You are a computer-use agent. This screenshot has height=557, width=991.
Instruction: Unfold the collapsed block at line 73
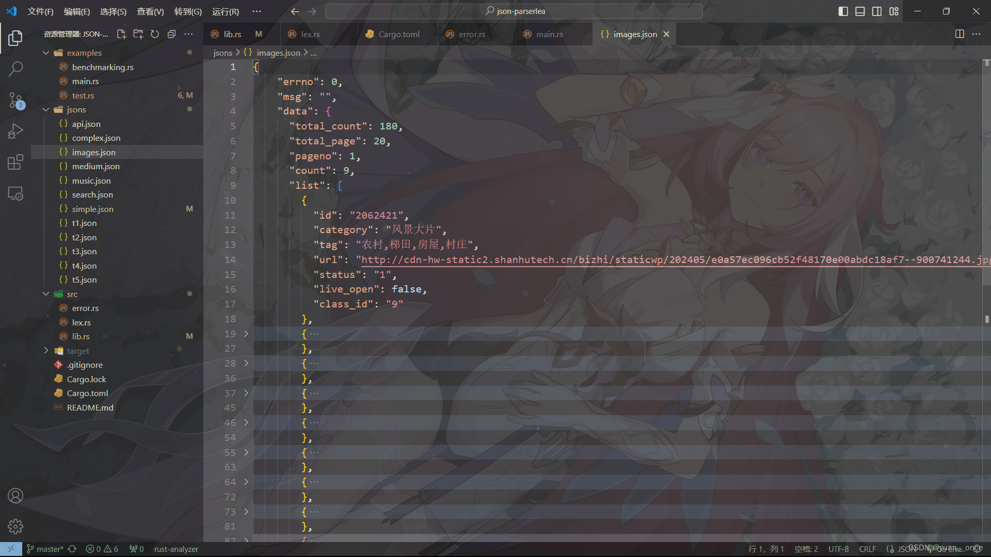246,512
